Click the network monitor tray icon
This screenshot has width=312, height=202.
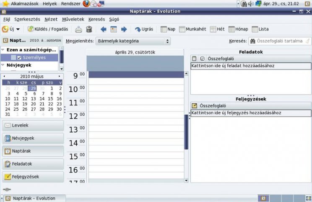258,4
